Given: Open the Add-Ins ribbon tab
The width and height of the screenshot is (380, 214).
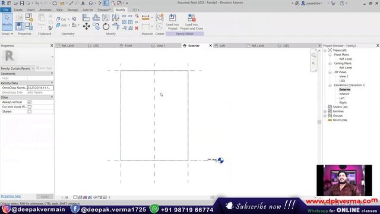Looking at the screenshot, I should (x=88, y=10).
